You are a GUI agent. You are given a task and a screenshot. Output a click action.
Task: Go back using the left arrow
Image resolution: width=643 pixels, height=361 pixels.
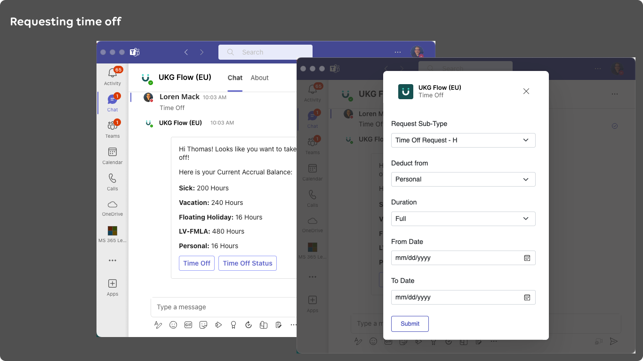coord(186,52)
